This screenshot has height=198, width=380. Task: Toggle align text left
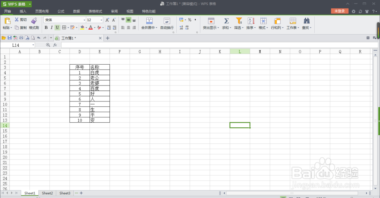(123, 28)
